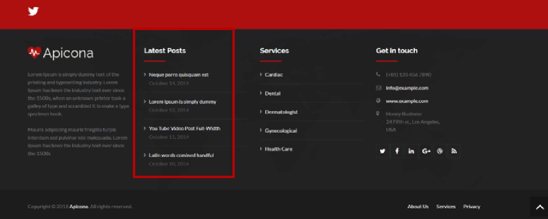
Task: Open the Gynecological service link
Action: coord(281,131)
